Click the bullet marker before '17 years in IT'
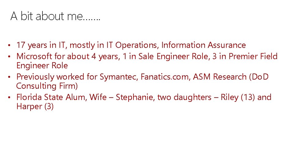Screen dimensions: 299x168 point(9,45)
